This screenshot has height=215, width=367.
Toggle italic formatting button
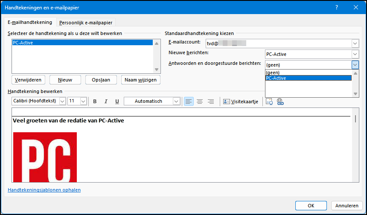click(106, 101)
